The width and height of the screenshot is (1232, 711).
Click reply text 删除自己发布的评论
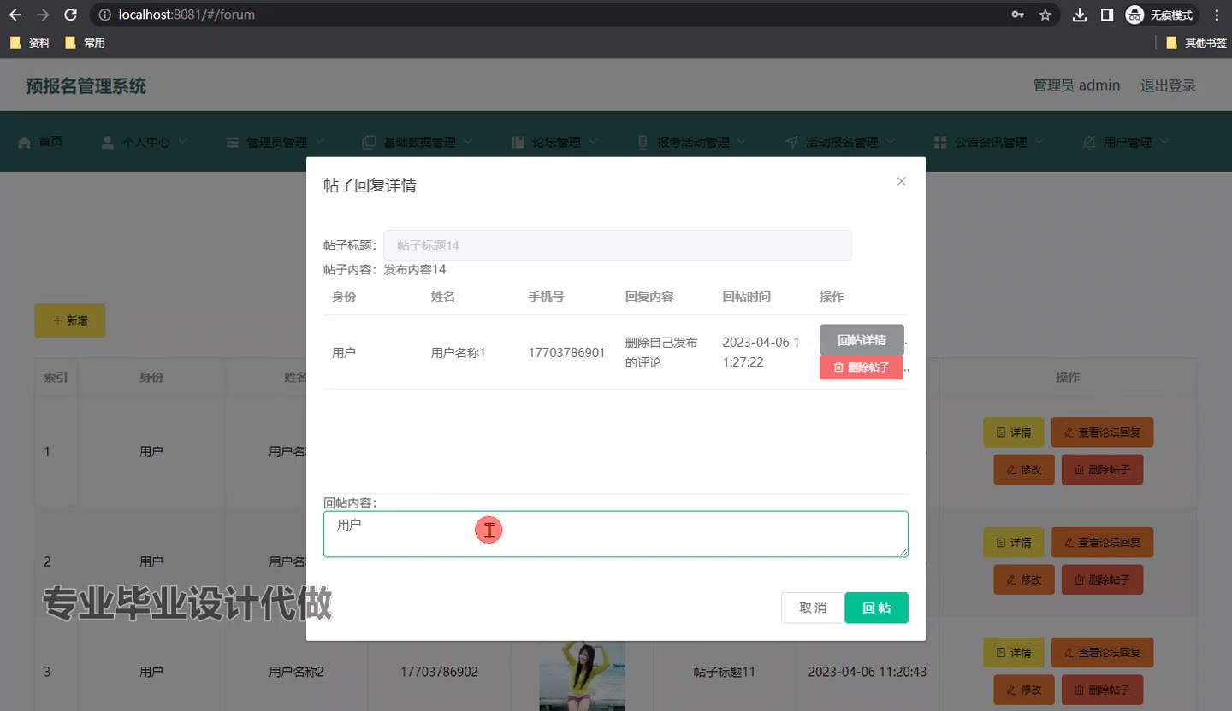coord(661,353)
